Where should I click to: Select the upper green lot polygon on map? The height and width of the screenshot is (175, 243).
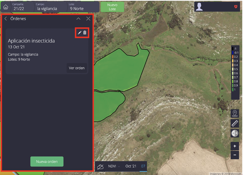pyautogui.click(x=119, y=70)
